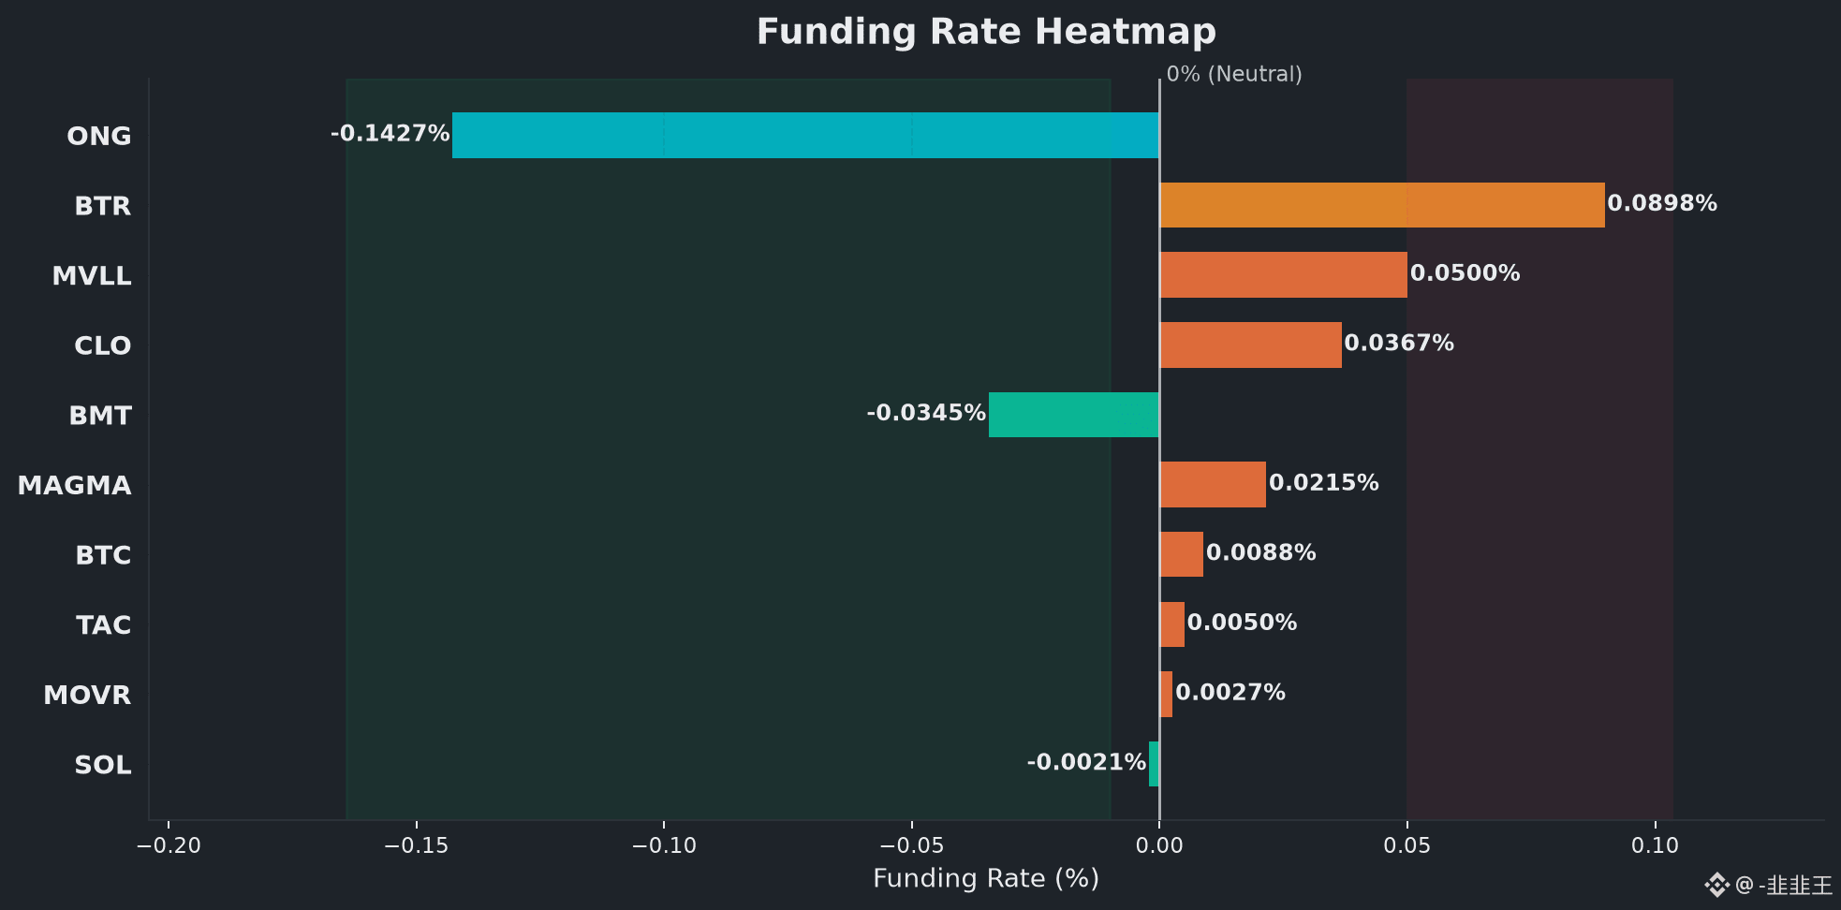The width and height of the screenshot is (1841, 910).
Task: Select the -0.0345% value label
Action: (x=926, y=413)
